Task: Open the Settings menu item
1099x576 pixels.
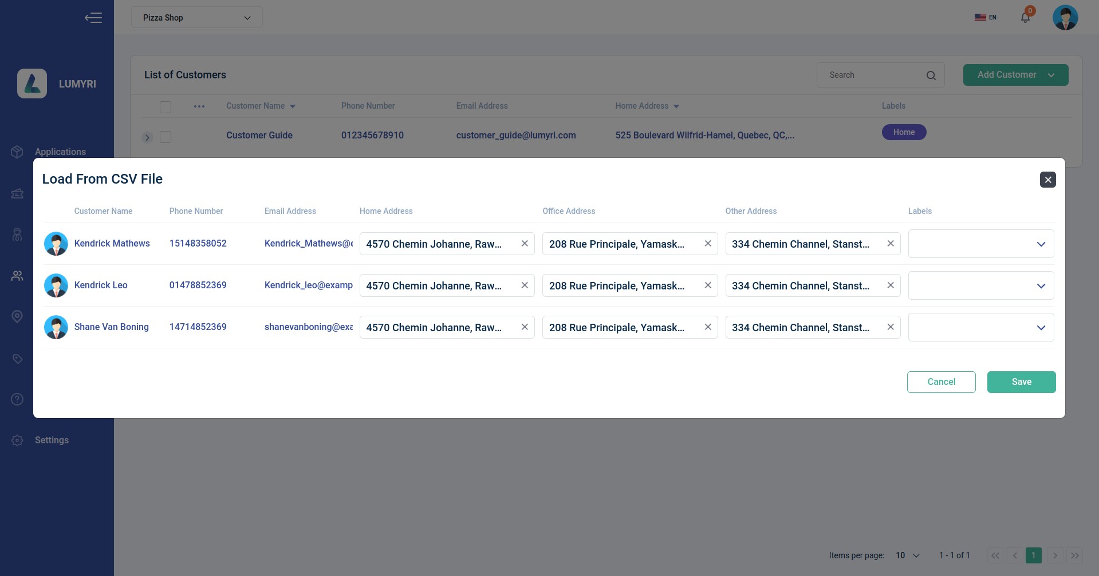Action: pos(52,440)
